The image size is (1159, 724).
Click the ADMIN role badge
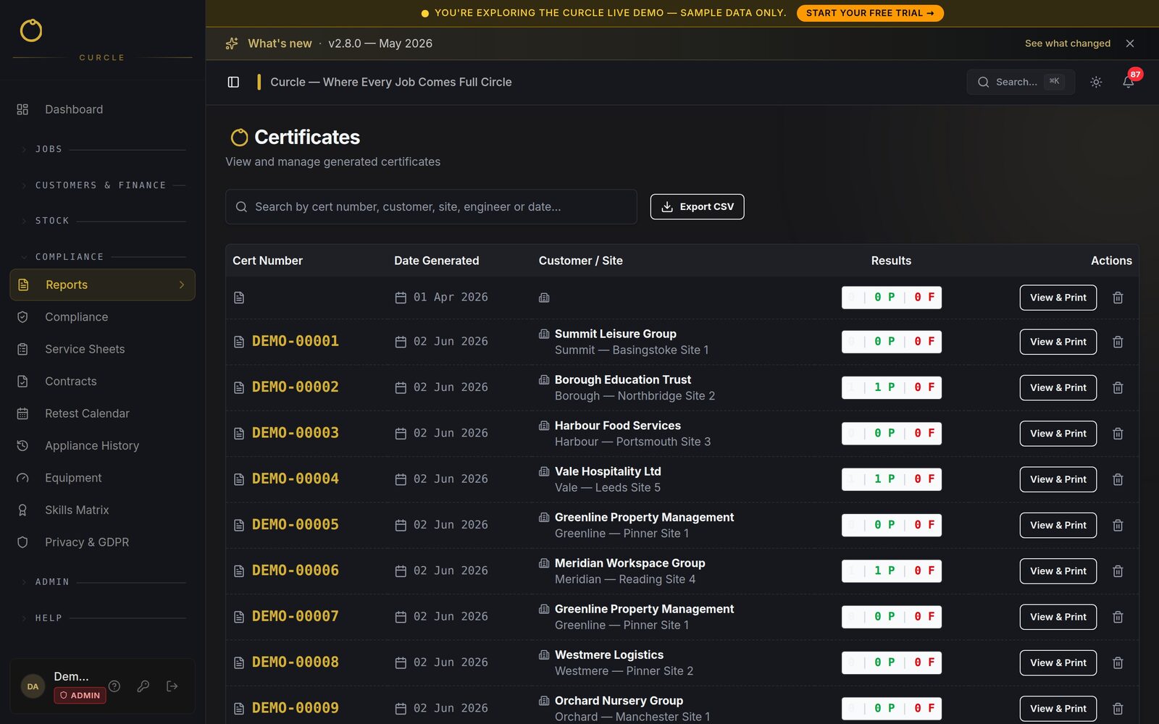[80, 695]
